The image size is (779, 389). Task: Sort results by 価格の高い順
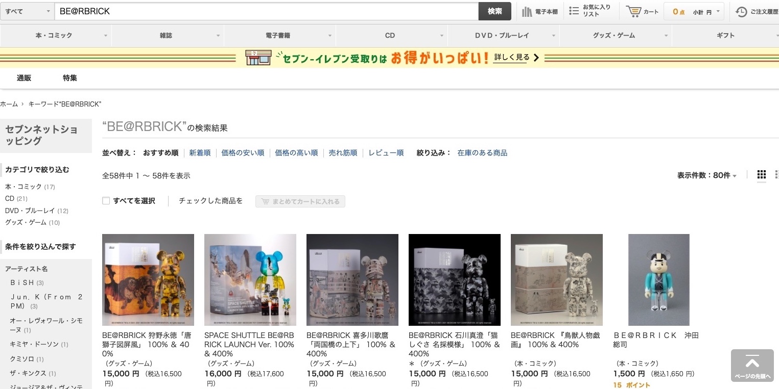[296, 153]
